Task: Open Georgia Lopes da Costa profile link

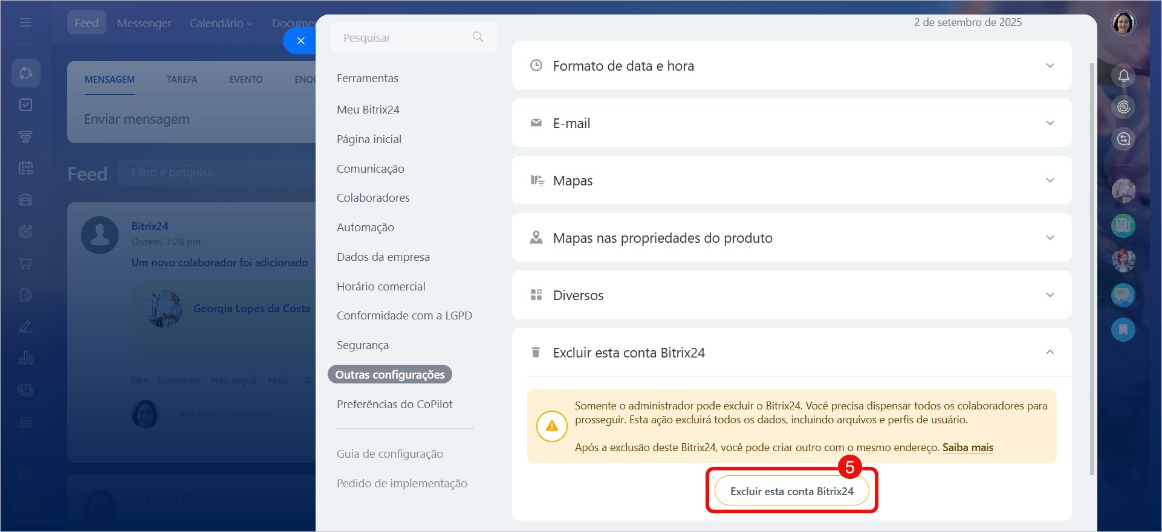Action: click(x=252, y=308)
